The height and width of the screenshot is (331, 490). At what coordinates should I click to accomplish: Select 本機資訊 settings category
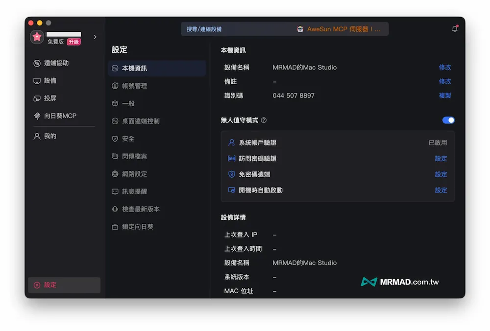(x=157, y=68)
